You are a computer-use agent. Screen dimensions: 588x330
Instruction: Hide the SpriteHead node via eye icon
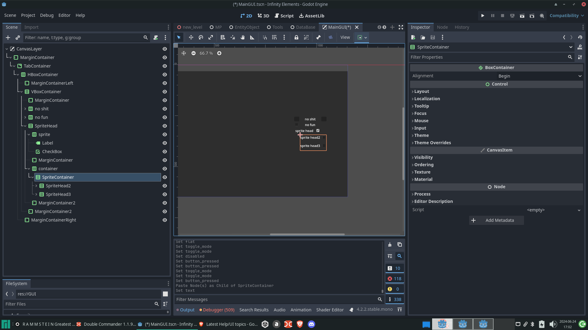[164, 126]
